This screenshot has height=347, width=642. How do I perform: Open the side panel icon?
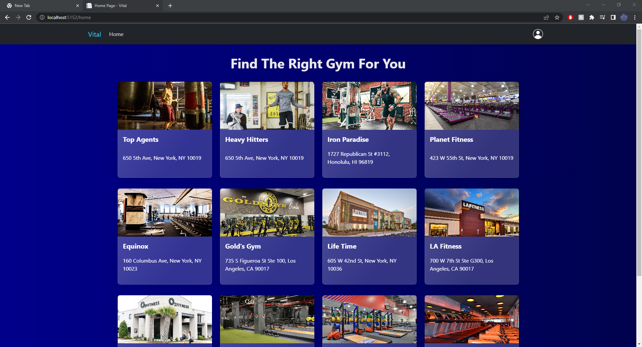(x=613, y=17)
